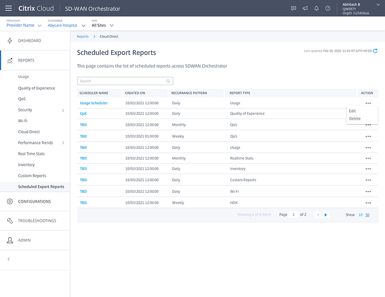Screen dimensions: 385x297
Task: Show 10 items per page
Action: click(360, 215)
